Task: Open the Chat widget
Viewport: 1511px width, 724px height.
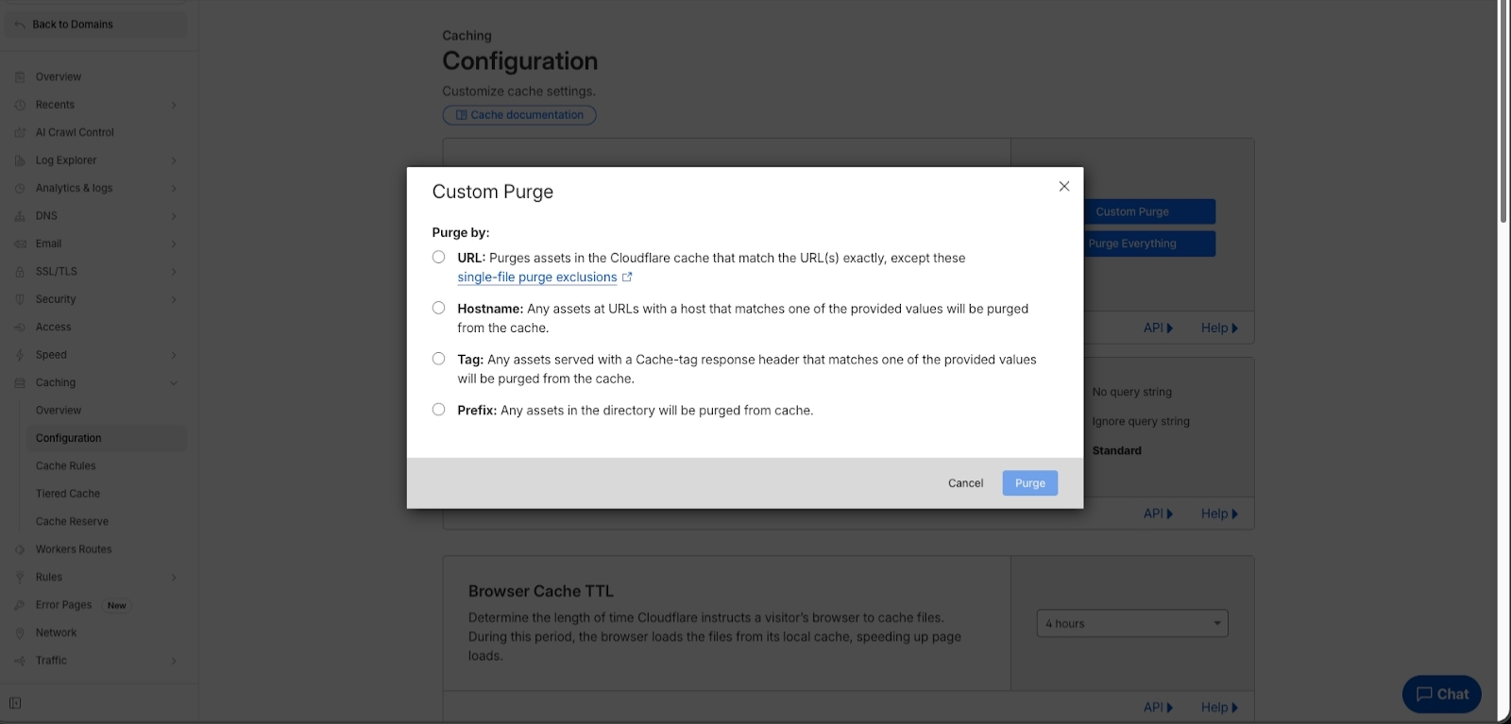Action: pyautogui.click(x=1442, y=694)
